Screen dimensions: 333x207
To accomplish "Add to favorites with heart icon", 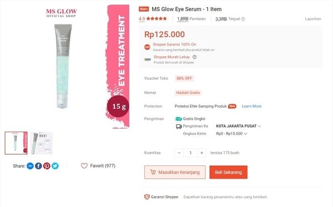I will [84, 166].
